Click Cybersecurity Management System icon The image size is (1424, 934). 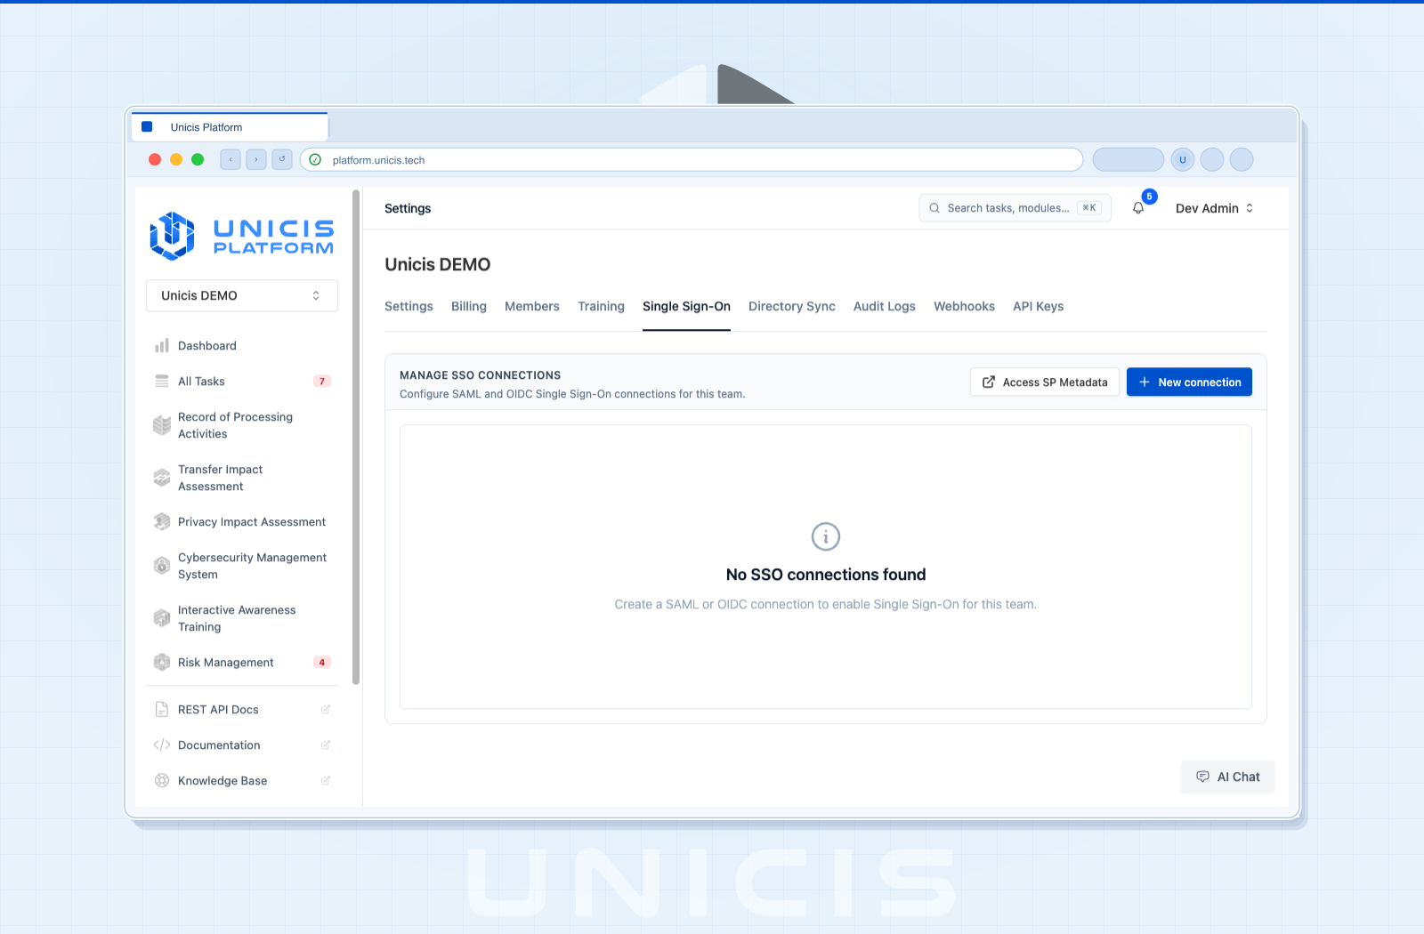tap(162, 566)
